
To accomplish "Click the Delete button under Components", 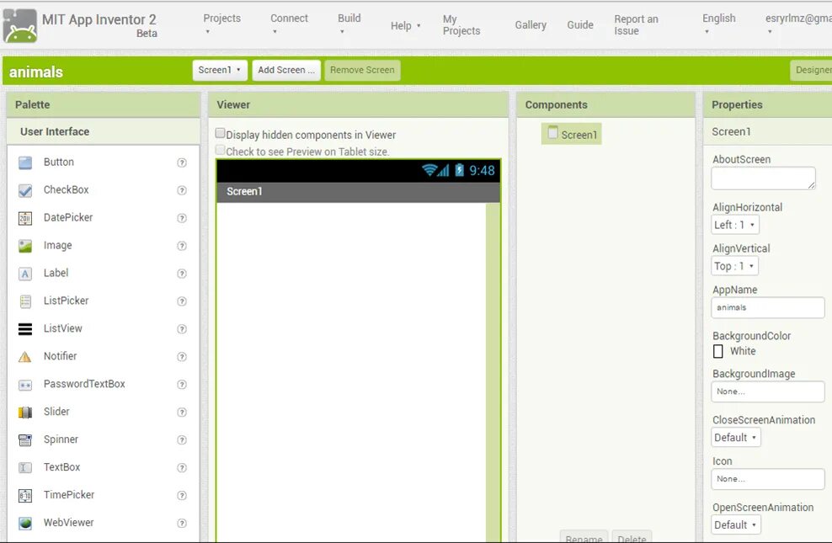I will point(632,537).
